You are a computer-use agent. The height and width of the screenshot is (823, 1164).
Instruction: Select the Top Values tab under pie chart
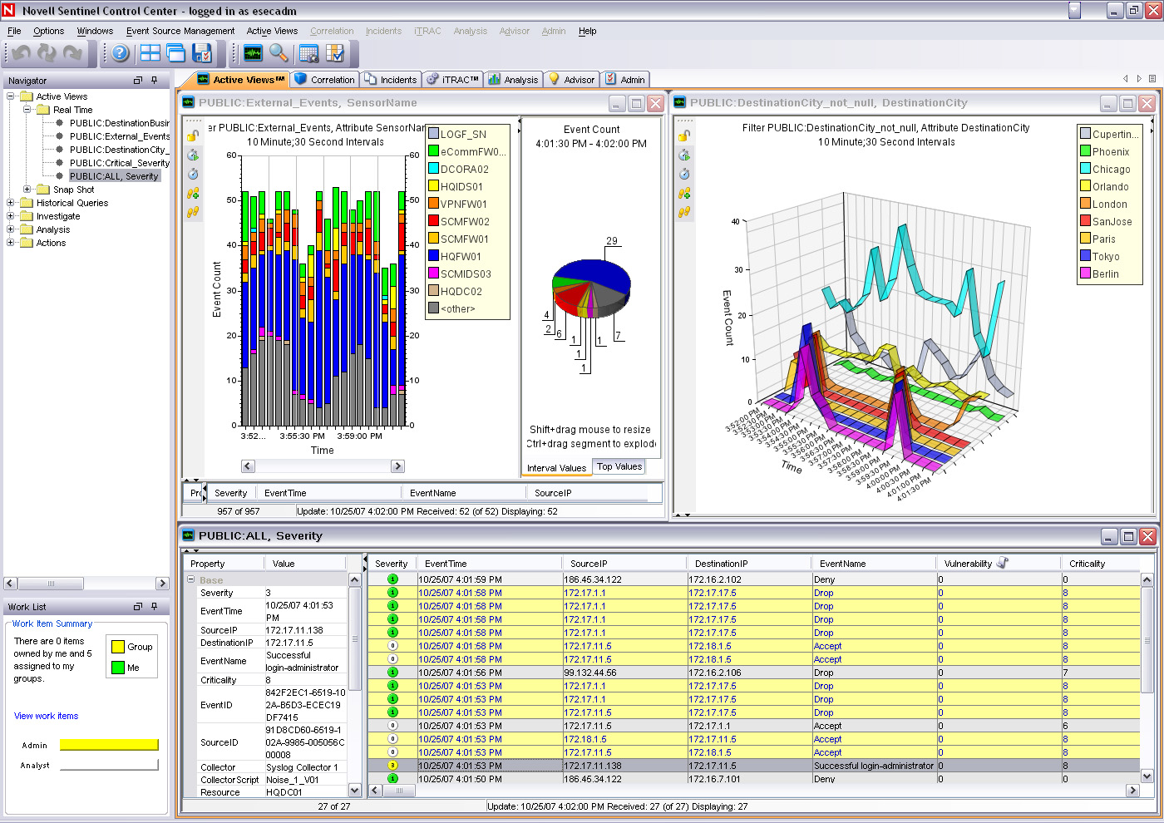click(619, 466)
